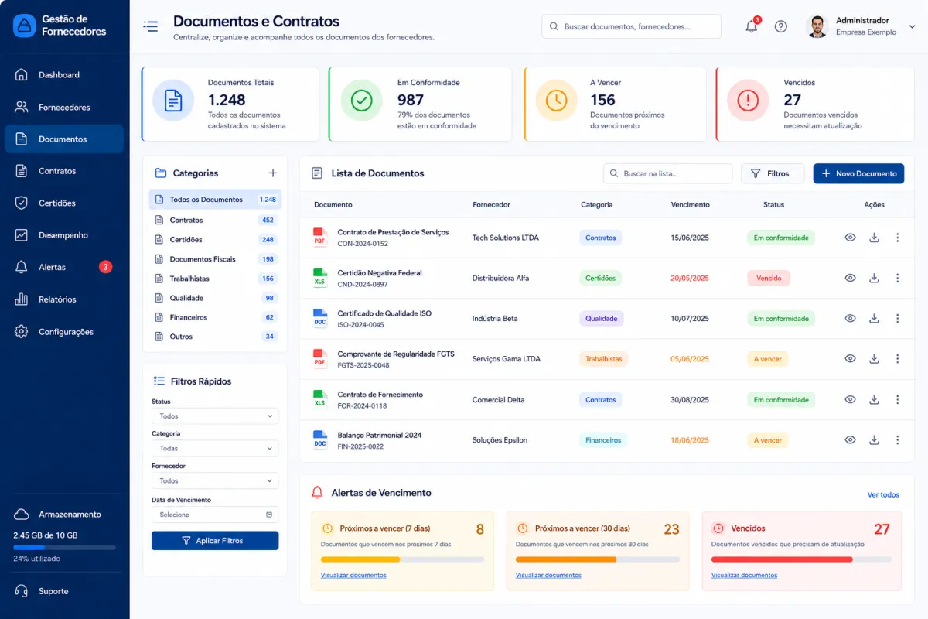
Task: Click the Vencidos warning icon
Action: 748,101
